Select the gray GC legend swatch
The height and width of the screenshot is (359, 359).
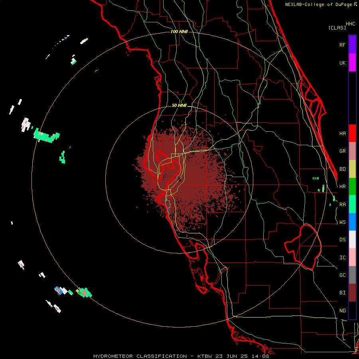click(x=352, y=275)
